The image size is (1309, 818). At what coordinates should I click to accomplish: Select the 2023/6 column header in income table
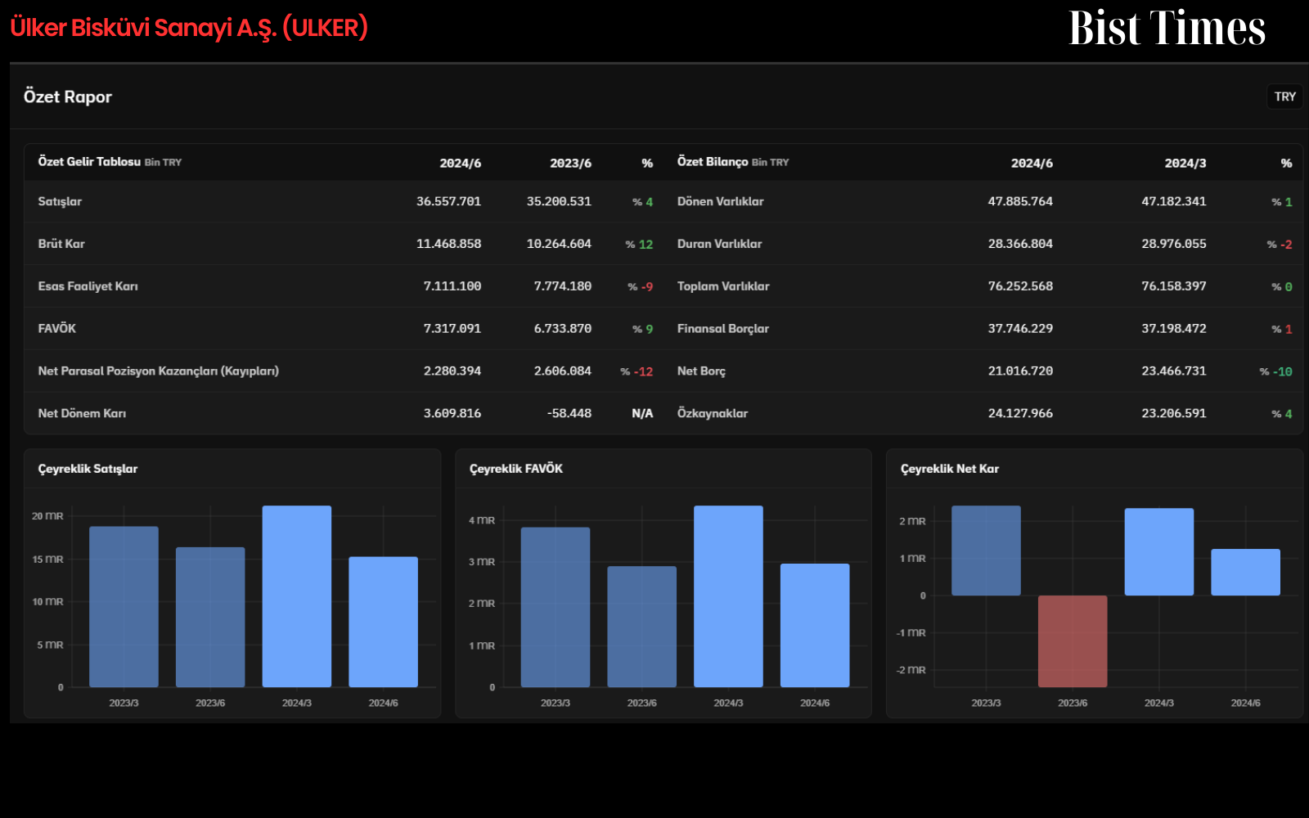(570, 163)
